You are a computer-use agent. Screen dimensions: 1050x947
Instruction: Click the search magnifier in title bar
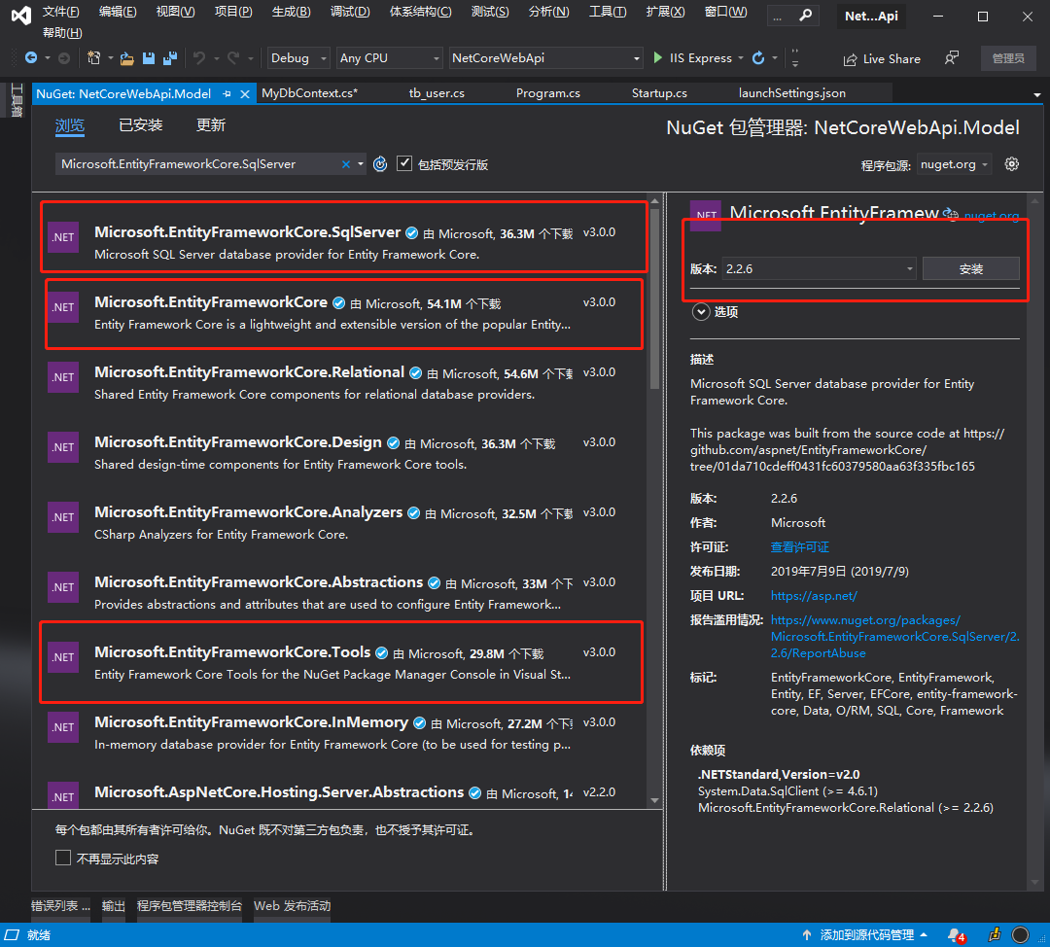[x=806, y=16]
